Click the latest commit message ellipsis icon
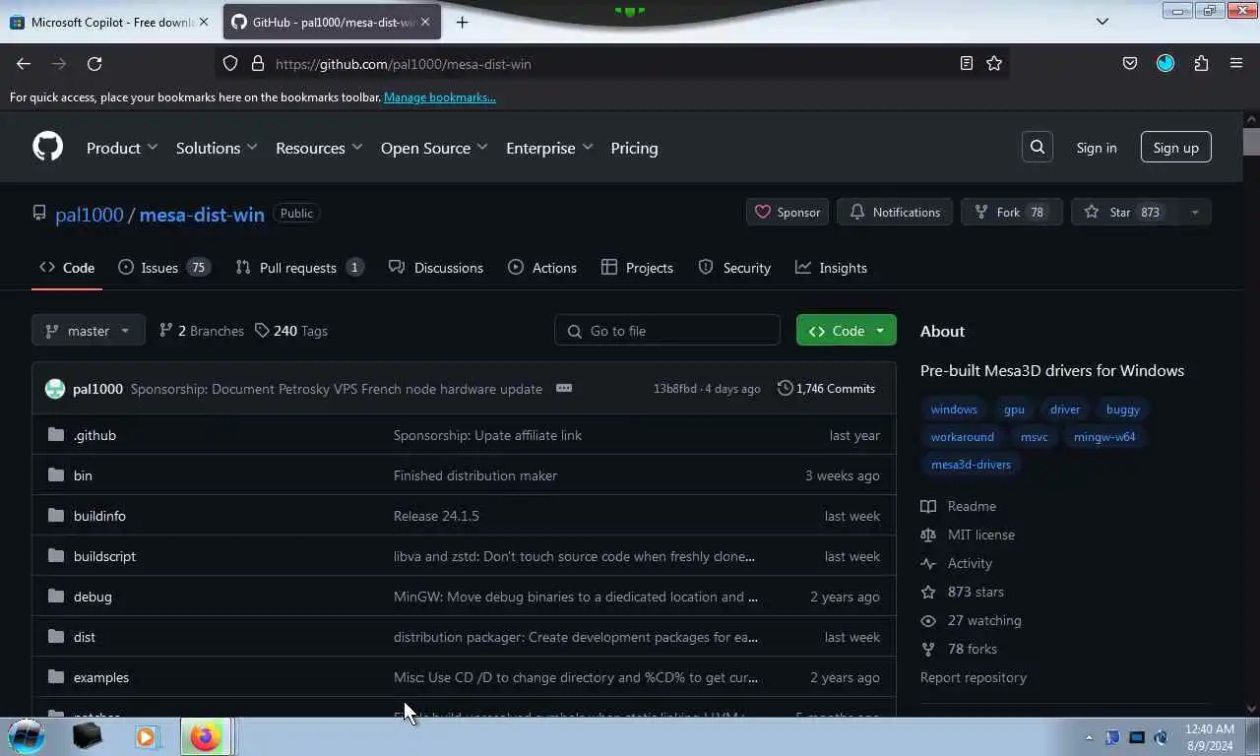1260x756 pixels. tap(564, 388)
